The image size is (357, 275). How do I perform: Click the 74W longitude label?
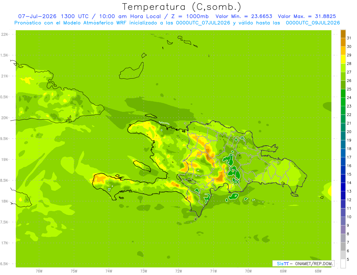(x=109, y=271)
